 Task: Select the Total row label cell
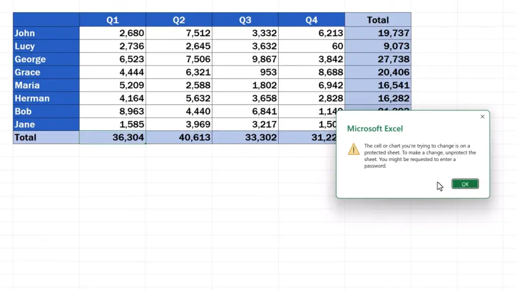(46, 137)
